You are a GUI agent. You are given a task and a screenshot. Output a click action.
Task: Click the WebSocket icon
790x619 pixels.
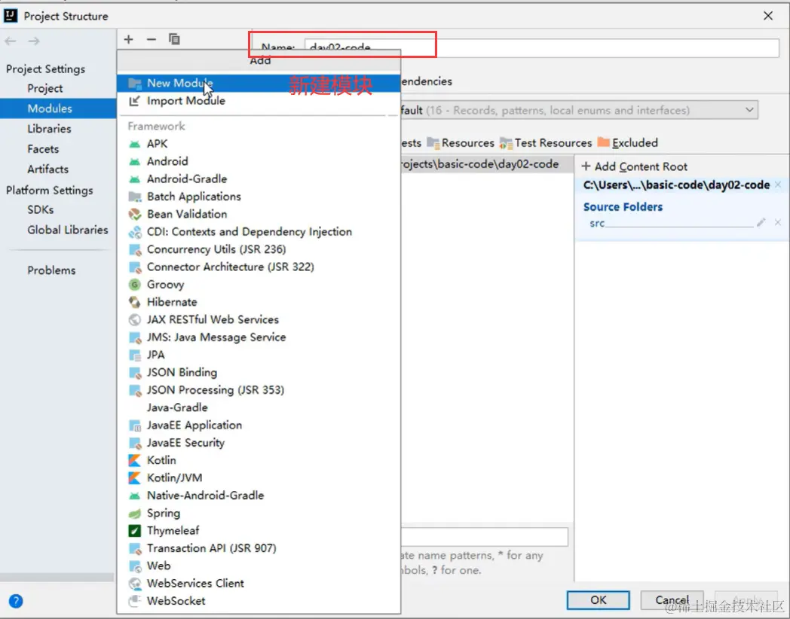point(134,601)
